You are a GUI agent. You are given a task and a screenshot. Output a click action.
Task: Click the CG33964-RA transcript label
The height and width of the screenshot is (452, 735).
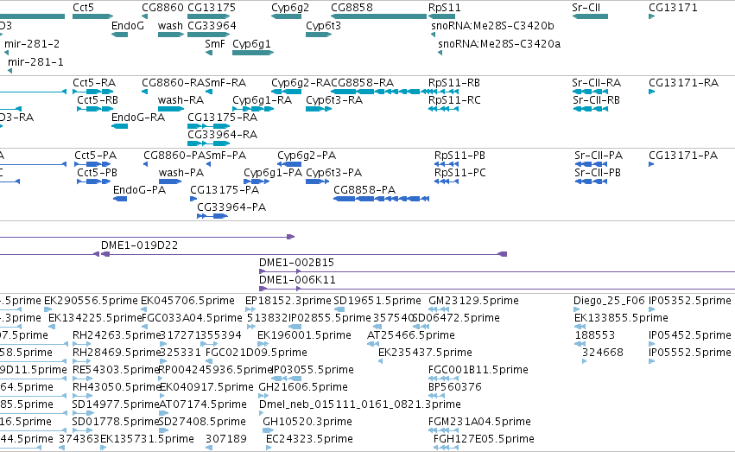click(x=223, y=135)
